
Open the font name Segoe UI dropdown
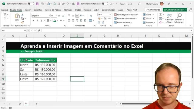pos(49,16)
